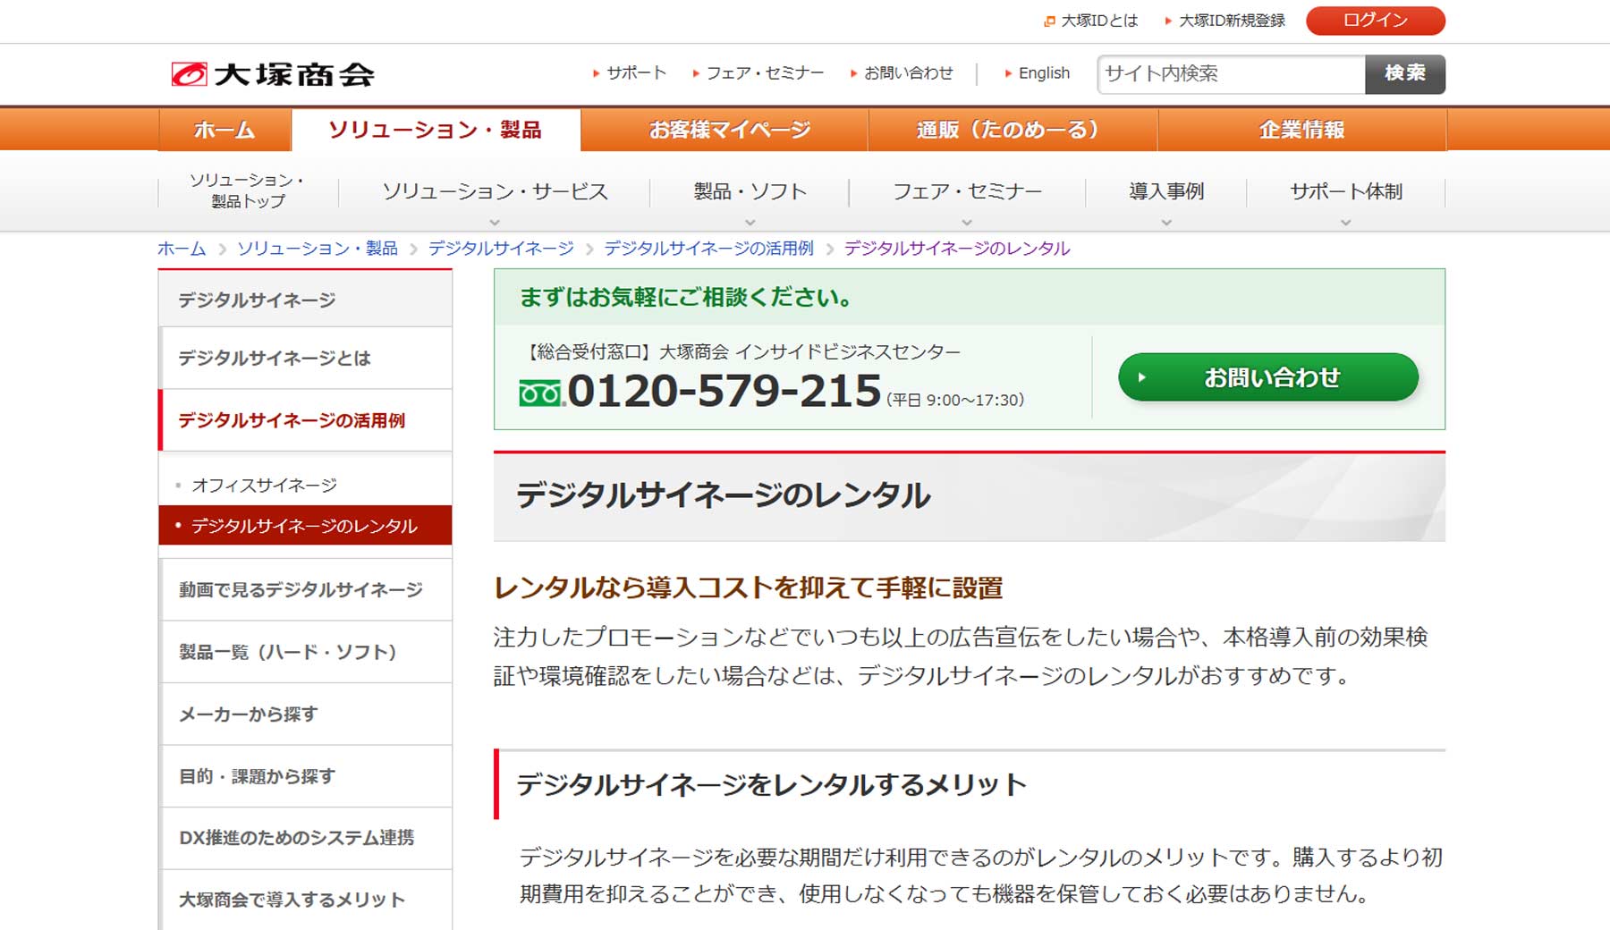Click breadcrumb ホーム link

tap(182, 249)
